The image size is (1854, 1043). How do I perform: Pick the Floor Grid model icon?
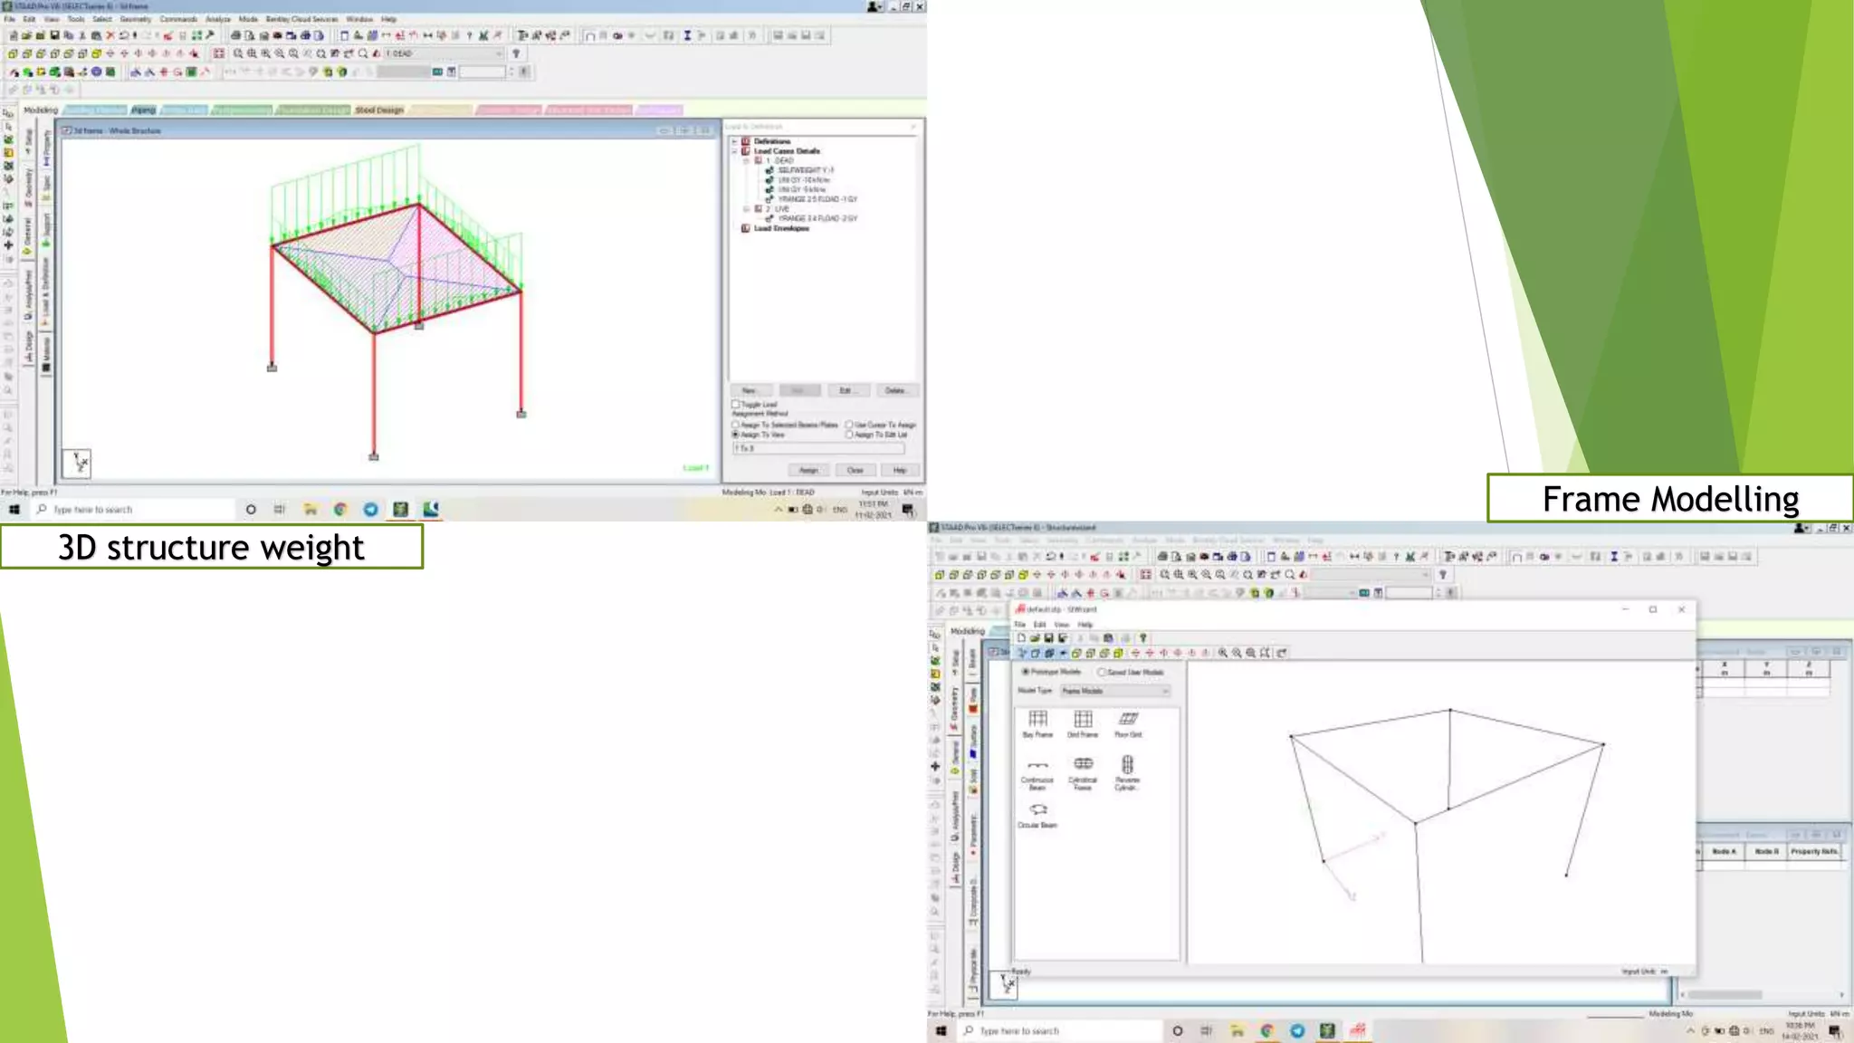pos(1128,720)
